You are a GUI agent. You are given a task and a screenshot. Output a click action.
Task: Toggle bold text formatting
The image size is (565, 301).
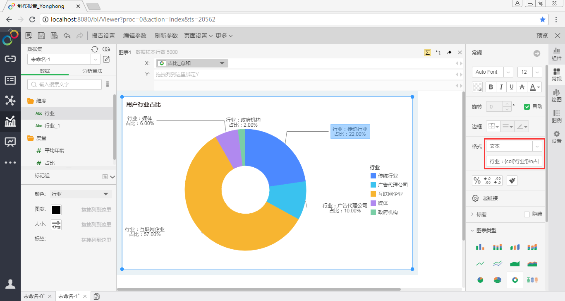click(491, 87)
